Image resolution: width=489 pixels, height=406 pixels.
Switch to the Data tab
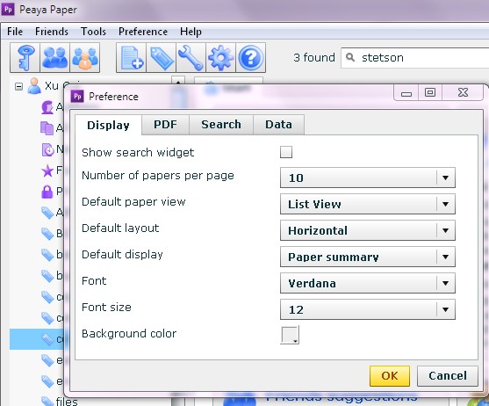278,125
